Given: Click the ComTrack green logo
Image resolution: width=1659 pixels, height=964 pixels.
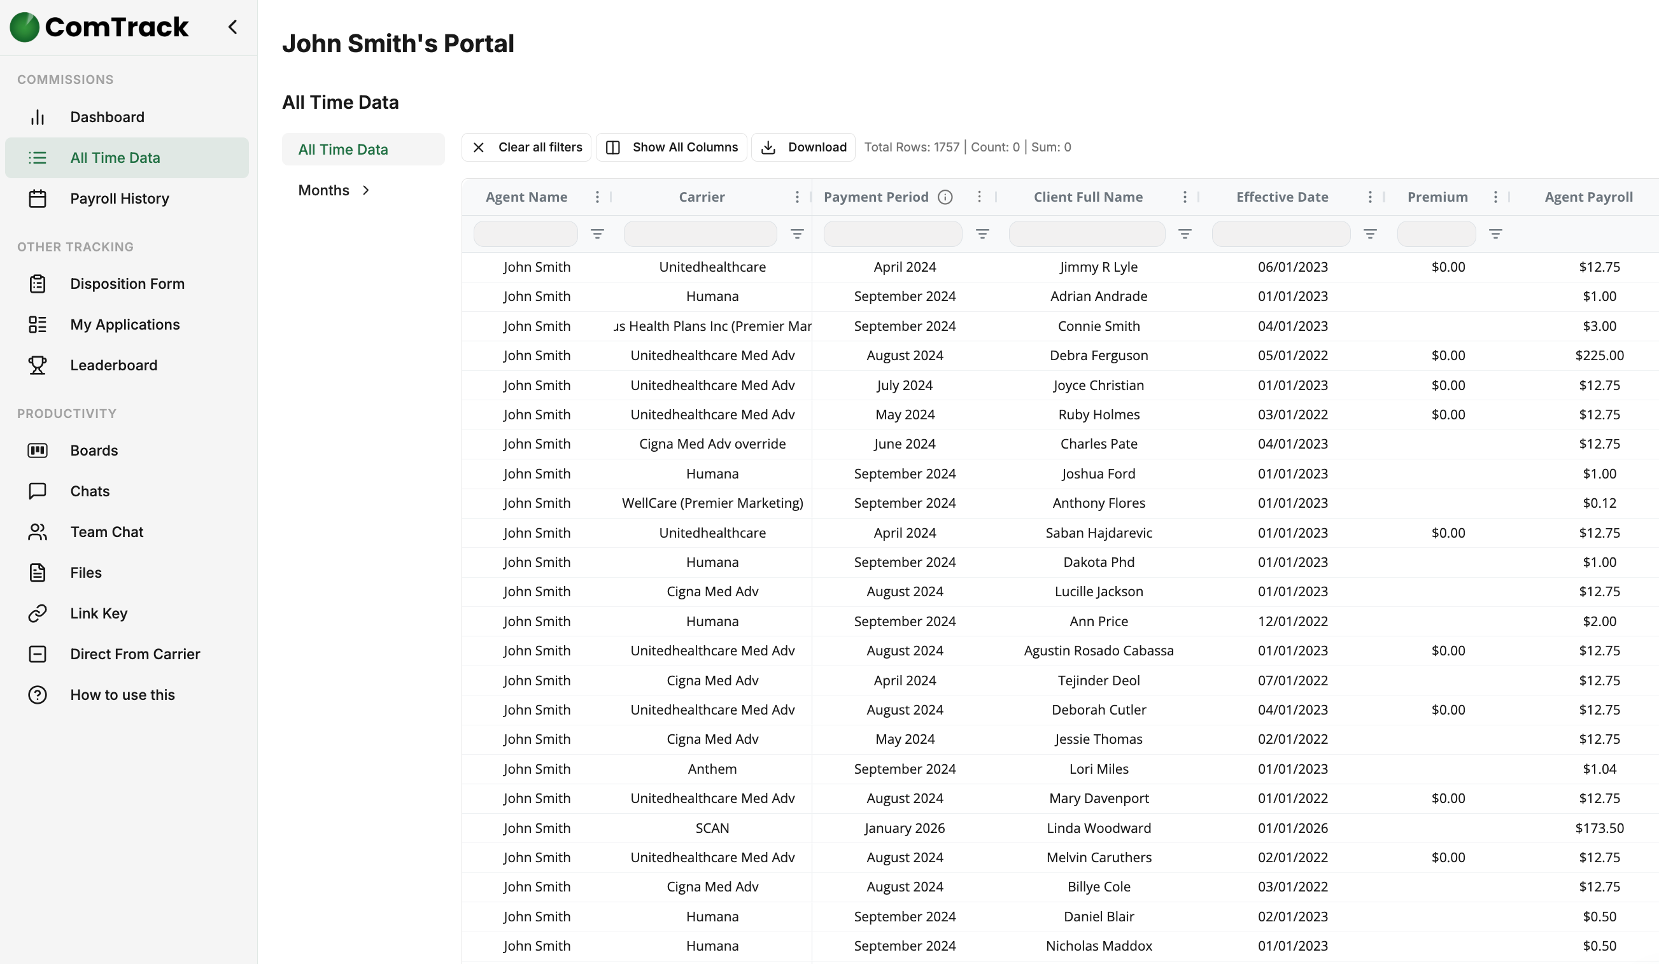Looking at the screenshot, I should (x=25, y=27).
